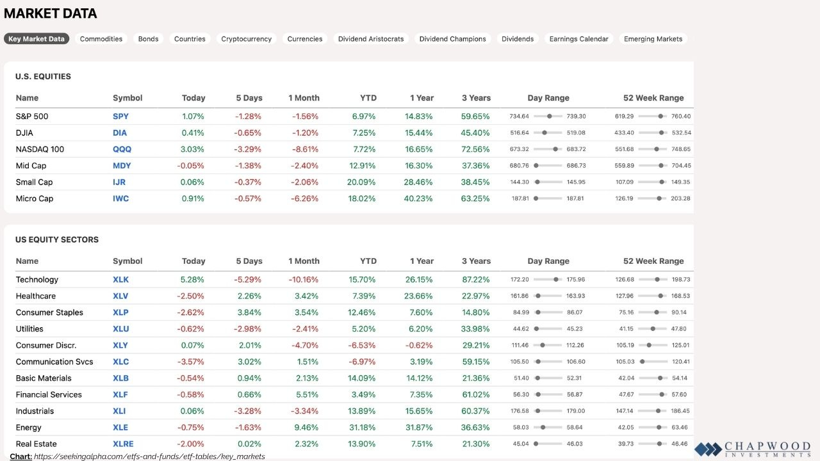Open the Cryptocurrency tab
The height and width of the screenshot is (461, 820).
coord(246,39)
